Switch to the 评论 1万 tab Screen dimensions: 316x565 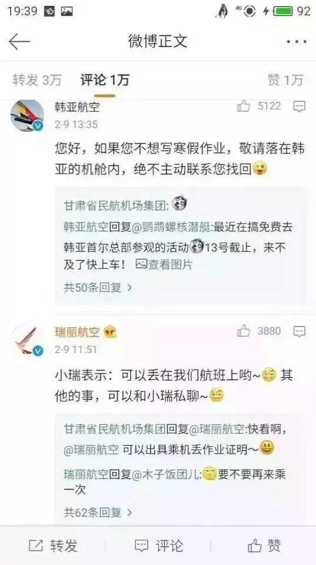[105, 80]
